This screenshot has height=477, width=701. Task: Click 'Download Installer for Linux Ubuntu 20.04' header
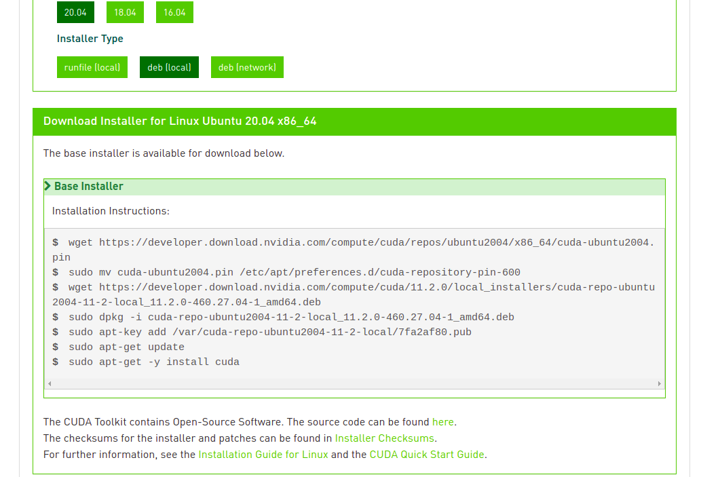tap(180, 121)
